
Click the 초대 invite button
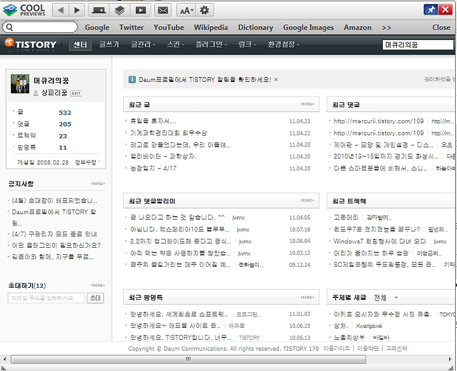click(95, 298)
